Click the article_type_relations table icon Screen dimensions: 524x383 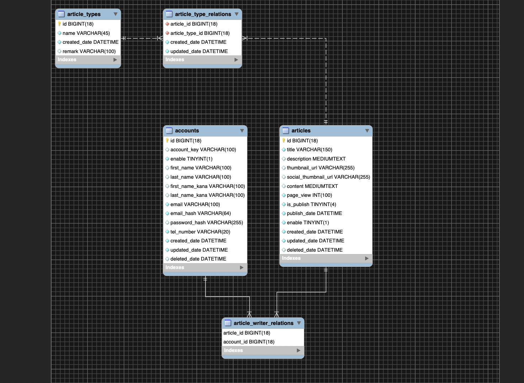coord(169,14)
